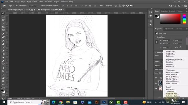Image resolution: width=188 pixels, height=105 pixels.
Task: Select the Healing Brush tool
Action: tap(3, 37)
